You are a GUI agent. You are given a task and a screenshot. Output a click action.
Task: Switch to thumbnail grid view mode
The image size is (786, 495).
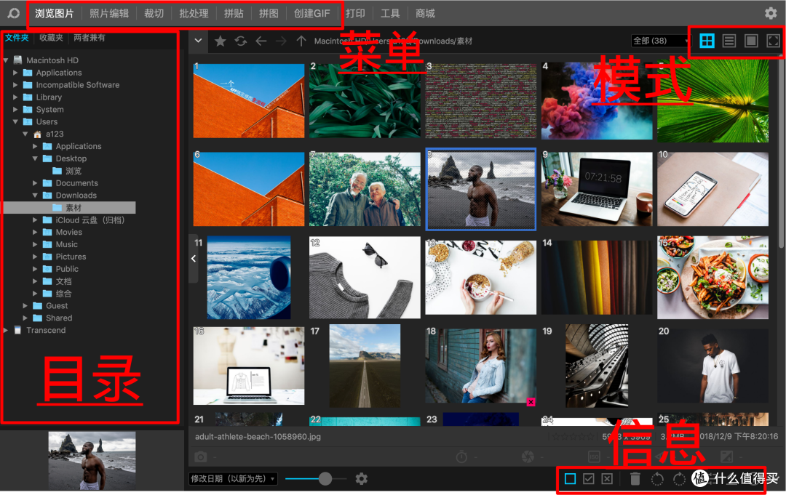tap(707, 41)
